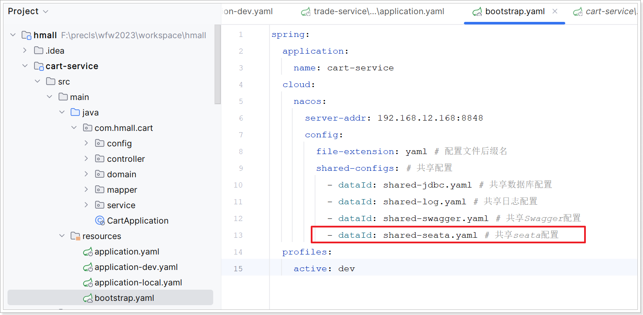Click the com.hmall.cart package icon
The height and width of the screenshot is (315, 643).
pos(88,128)
